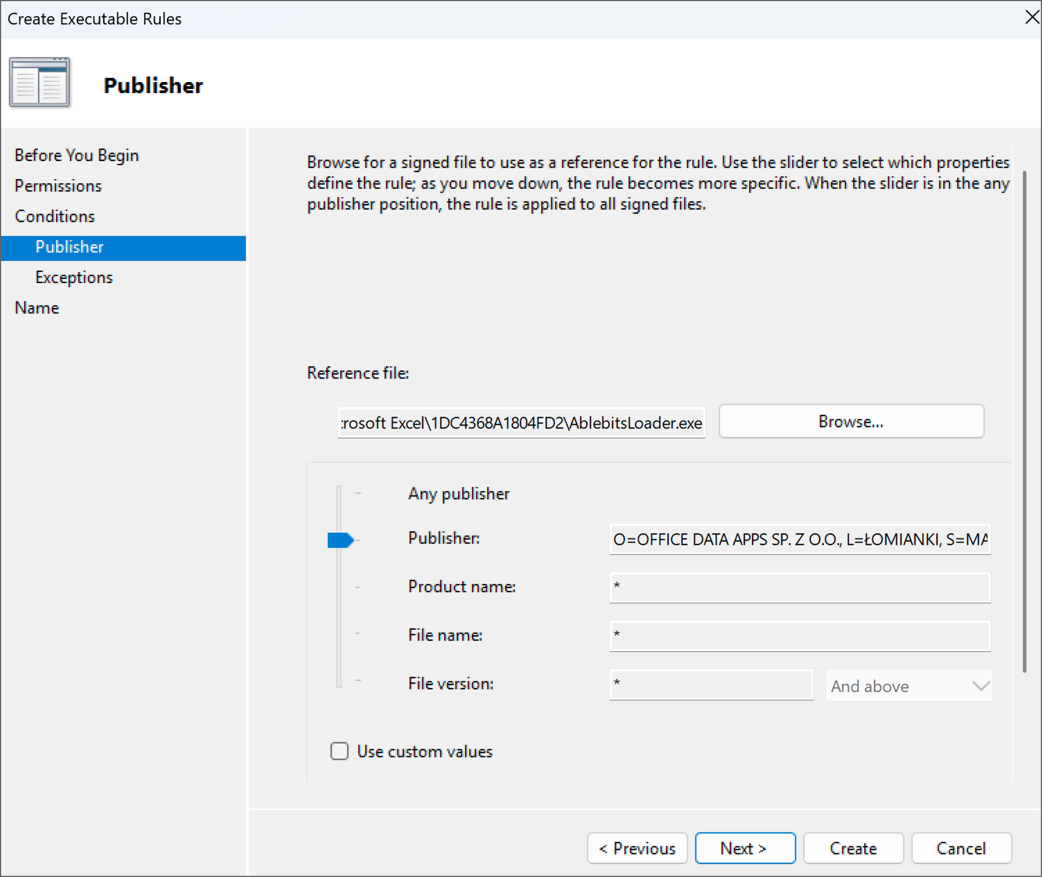Click the Browse... button
This screenshot has width=1042, height=877.
[851, 422]
